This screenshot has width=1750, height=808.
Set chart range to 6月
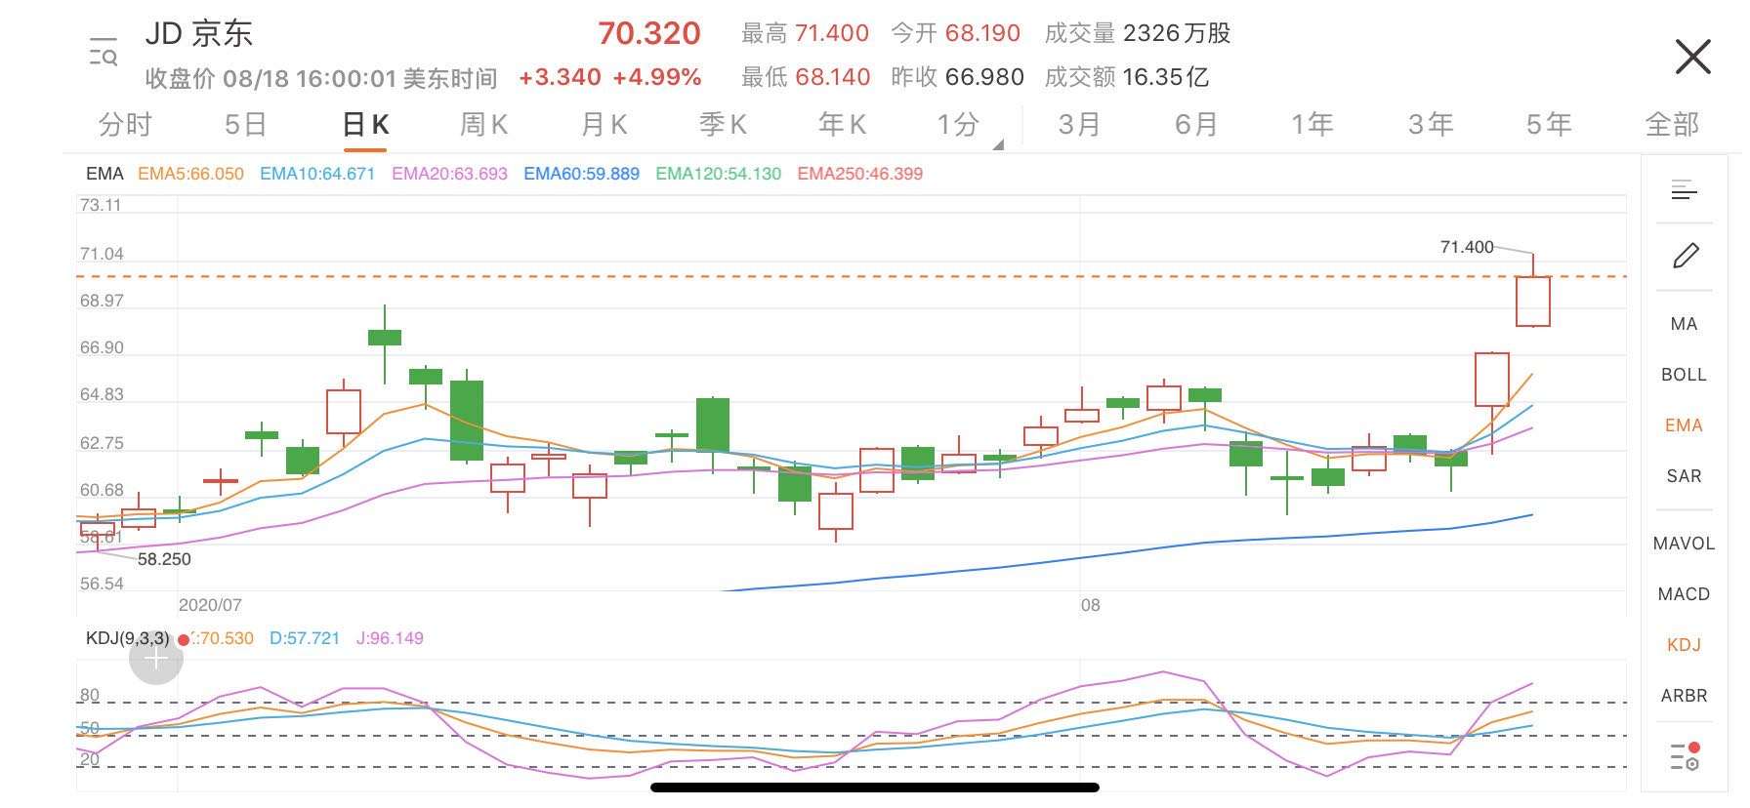pyautogui.click(x=1196, y=124)
